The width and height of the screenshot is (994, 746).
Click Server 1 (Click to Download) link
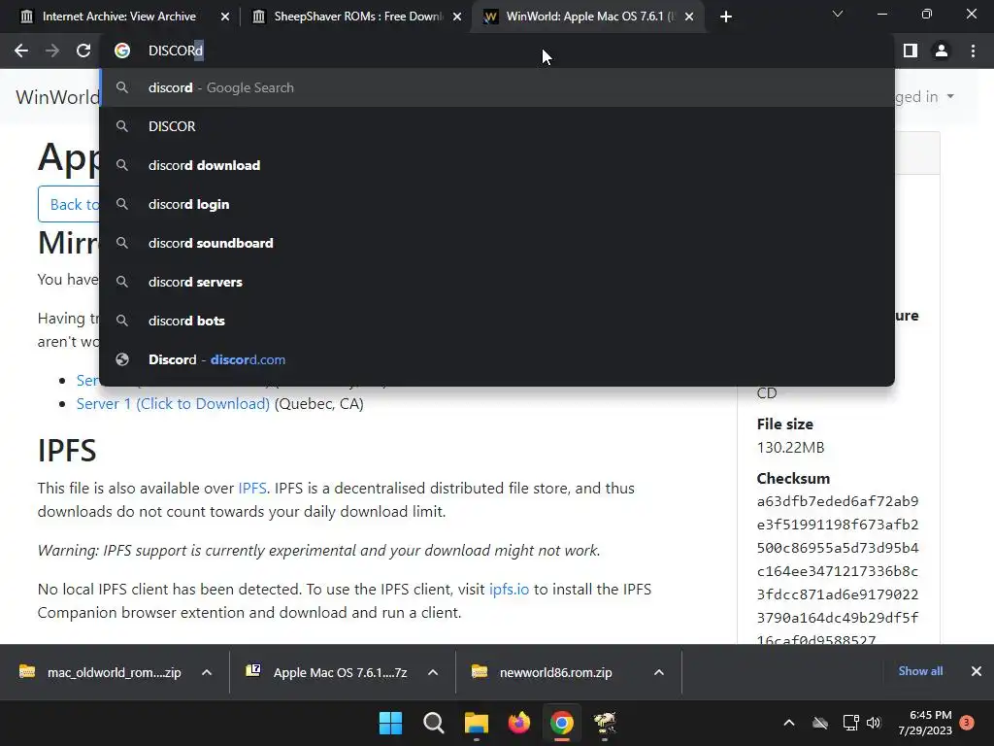click(173, 403)
